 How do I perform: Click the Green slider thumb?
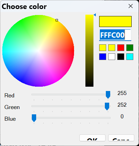(x=107, y=106)
